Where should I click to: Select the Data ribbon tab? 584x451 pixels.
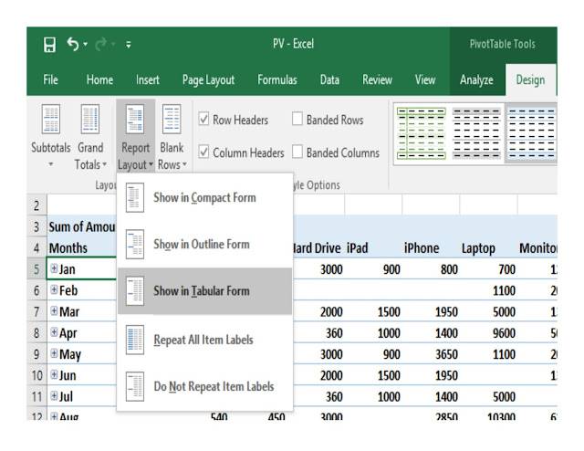[329, 79]
